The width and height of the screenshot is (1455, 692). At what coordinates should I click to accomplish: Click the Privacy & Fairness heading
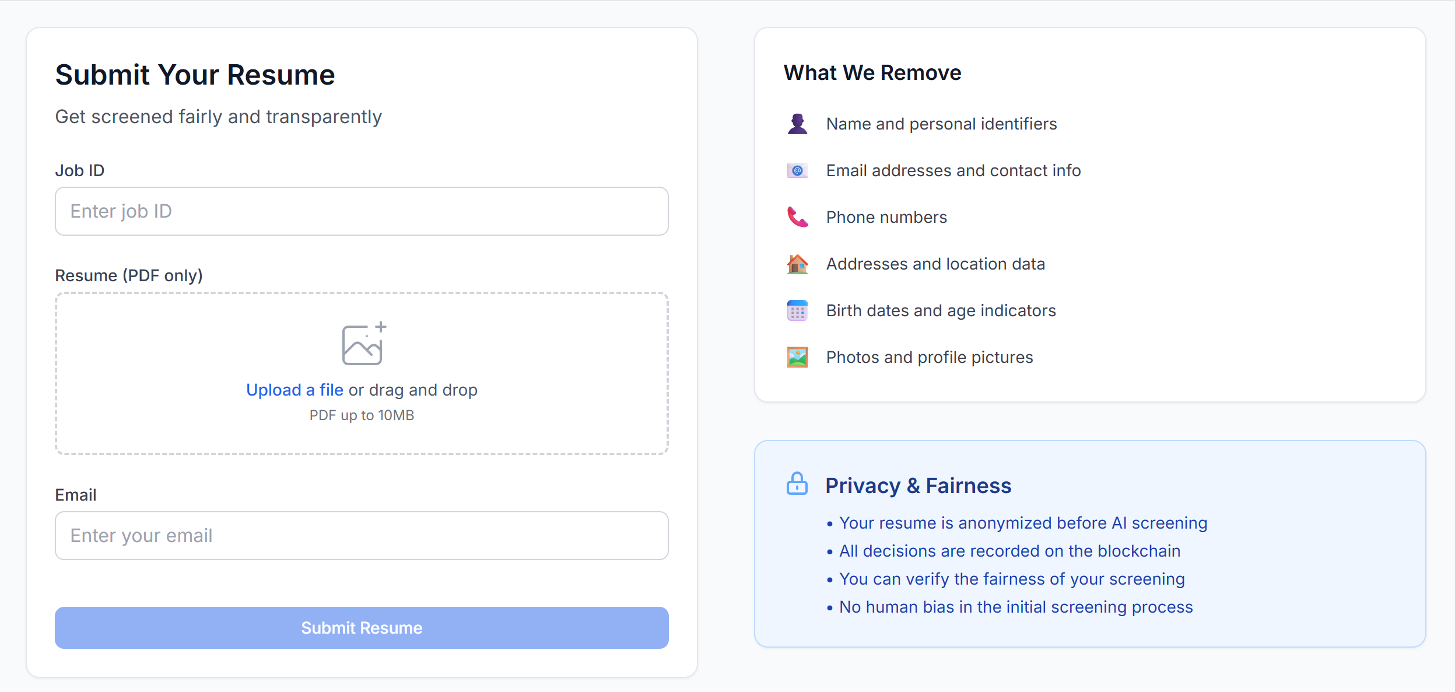coord(918,485)
